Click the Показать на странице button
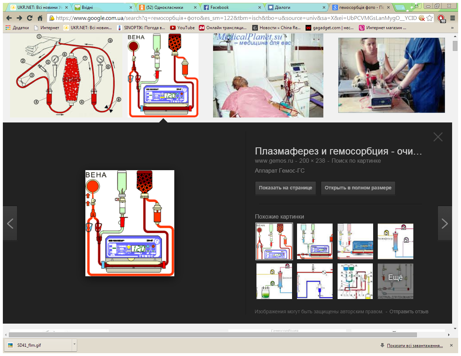The height and width of the screenshot is (356, 461). coord(285,188)
